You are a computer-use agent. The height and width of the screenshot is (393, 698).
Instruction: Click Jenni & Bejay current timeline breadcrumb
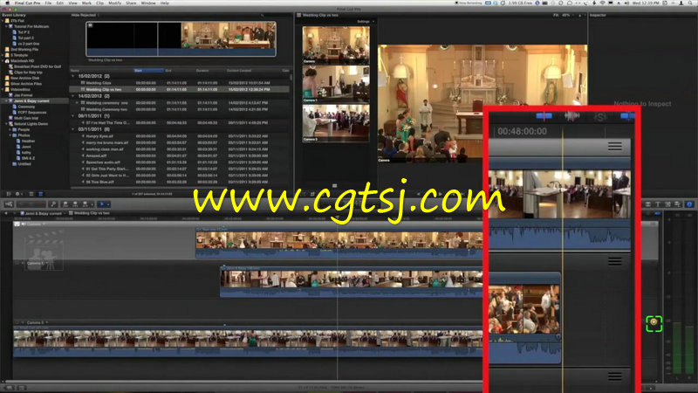coord(43,213)
